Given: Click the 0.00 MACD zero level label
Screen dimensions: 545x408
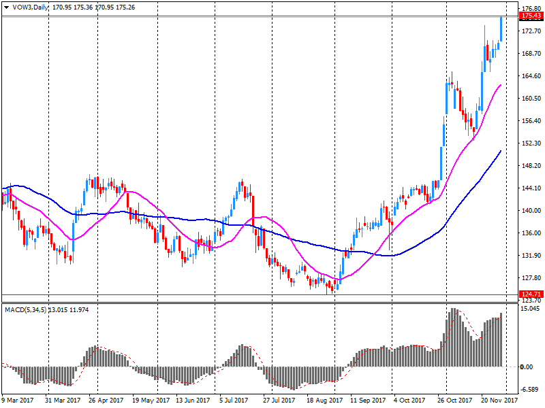Looking at the screenshot, I should click(x=527, y=367).
